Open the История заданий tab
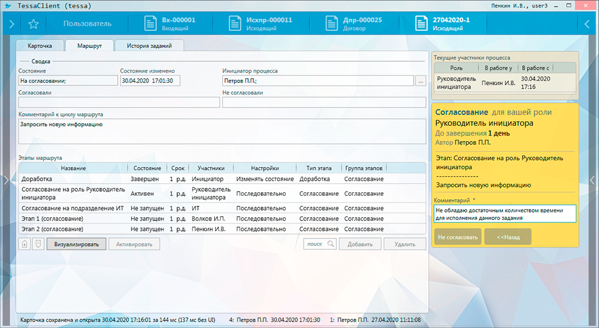Image resolution: width=599 pixels, height=328 pixels. tap(149, 46)
